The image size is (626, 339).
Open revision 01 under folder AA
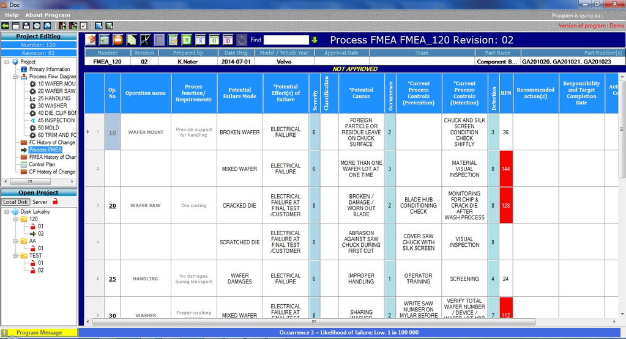41,248
